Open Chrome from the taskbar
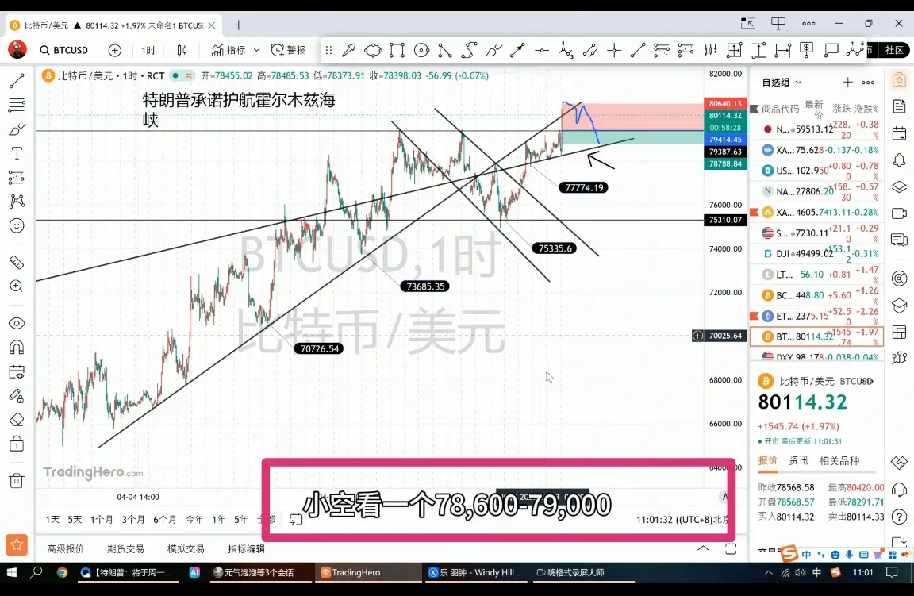This screenshot has width=914, height=596. 62,573
